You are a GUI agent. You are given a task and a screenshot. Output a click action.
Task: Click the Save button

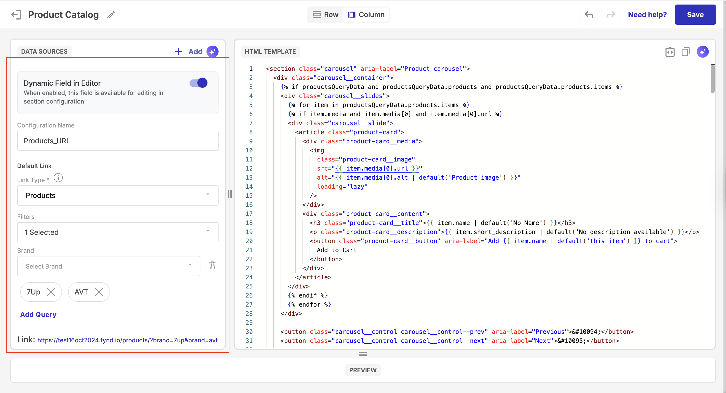coord(695,15)
